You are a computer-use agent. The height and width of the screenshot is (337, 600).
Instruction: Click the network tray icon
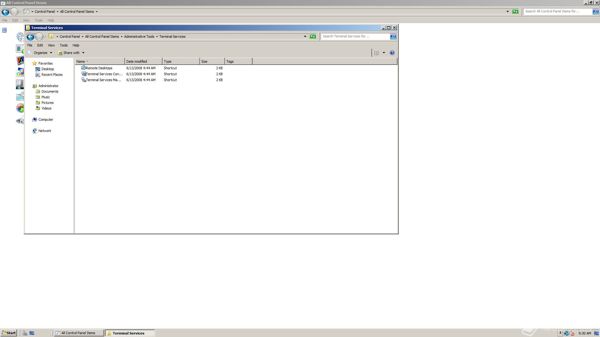[566, 333]
